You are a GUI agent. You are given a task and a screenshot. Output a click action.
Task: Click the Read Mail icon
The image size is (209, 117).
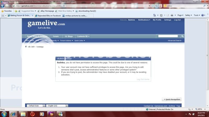(168, 15)
